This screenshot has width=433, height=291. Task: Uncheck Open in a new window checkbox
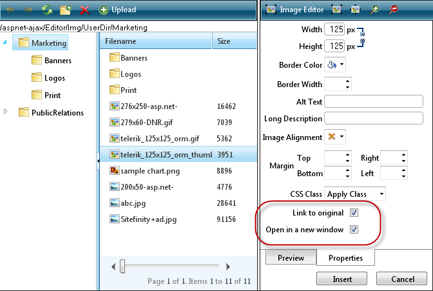pos(354,230)
